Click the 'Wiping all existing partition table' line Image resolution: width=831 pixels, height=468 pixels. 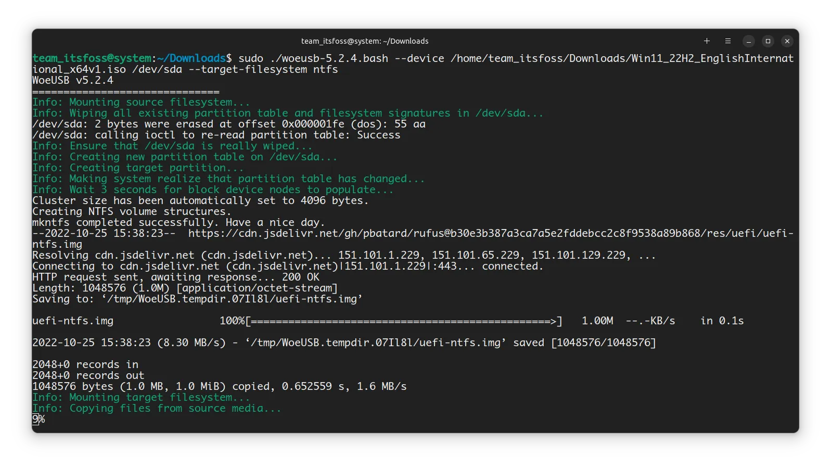(288, 113)
